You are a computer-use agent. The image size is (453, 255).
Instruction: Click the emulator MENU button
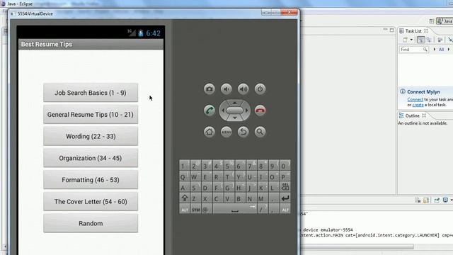click(226, 132)
